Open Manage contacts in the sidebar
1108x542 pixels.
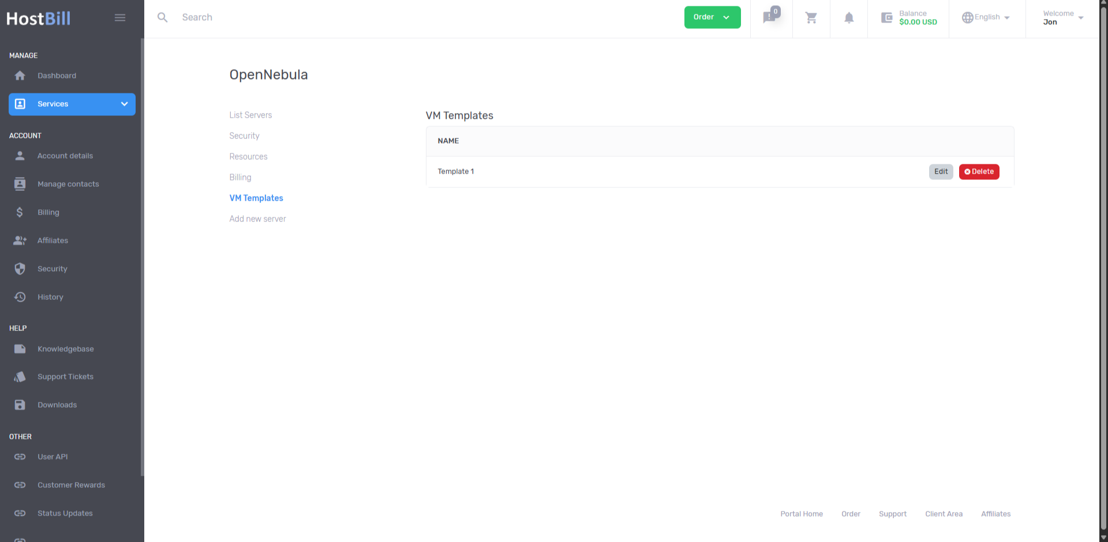pos(68,184)
